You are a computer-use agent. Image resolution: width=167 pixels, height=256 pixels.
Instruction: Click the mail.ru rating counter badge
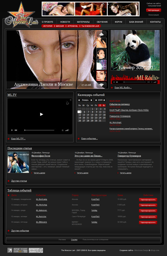point(21,250)
